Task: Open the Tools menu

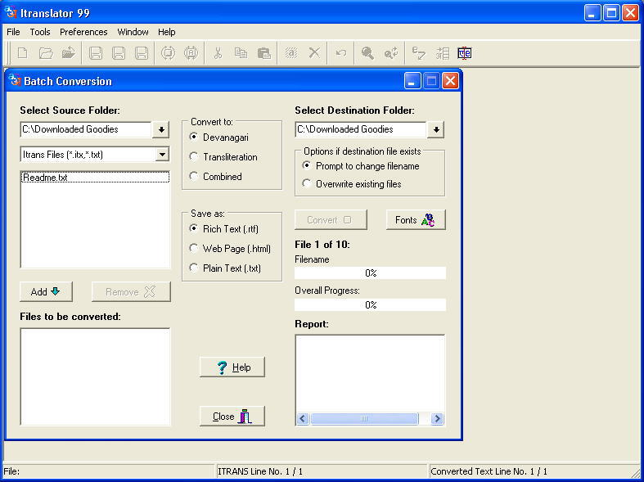Action: tap(40, 32)
